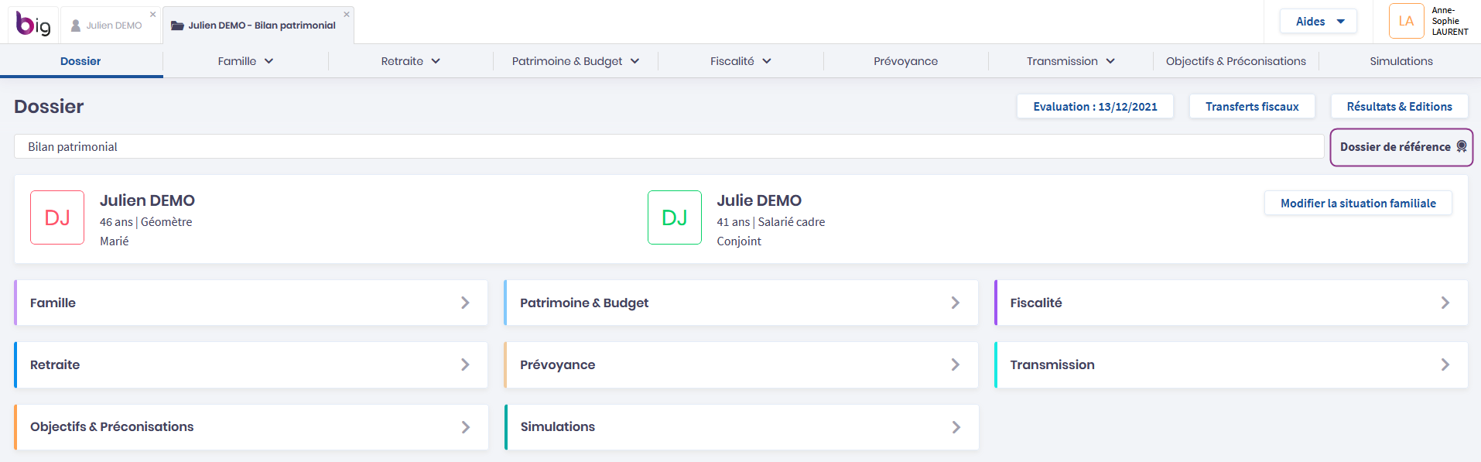Expand the Patrimoine & Budget menu

coord(576,61)
